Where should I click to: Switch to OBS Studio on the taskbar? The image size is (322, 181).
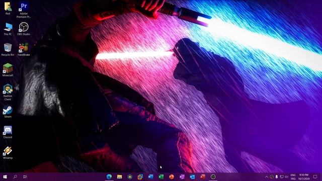pyautogui.click(x=213, y=176)
